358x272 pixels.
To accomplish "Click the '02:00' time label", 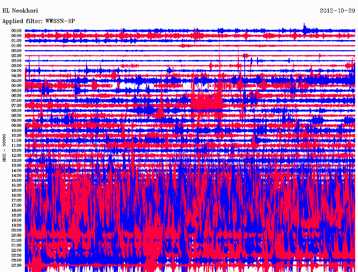I will coord(16,51).
